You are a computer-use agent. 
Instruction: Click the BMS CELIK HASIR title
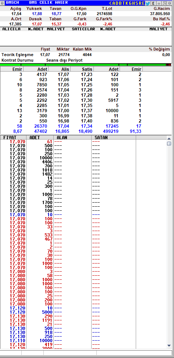point(49,3)
